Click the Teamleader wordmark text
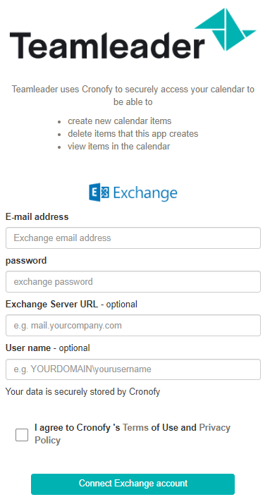Viewport: 270px width, 497px height. pos(107,44)
